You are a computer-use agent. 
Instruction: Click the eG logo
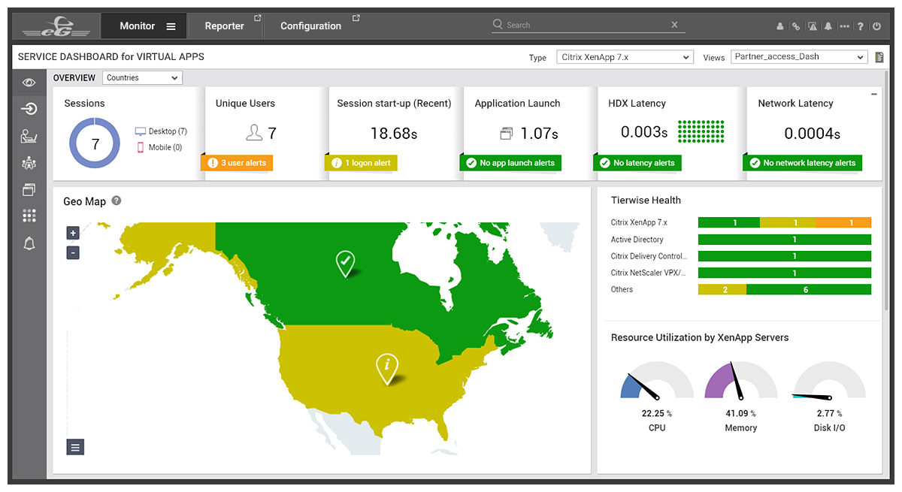point(56,27)
